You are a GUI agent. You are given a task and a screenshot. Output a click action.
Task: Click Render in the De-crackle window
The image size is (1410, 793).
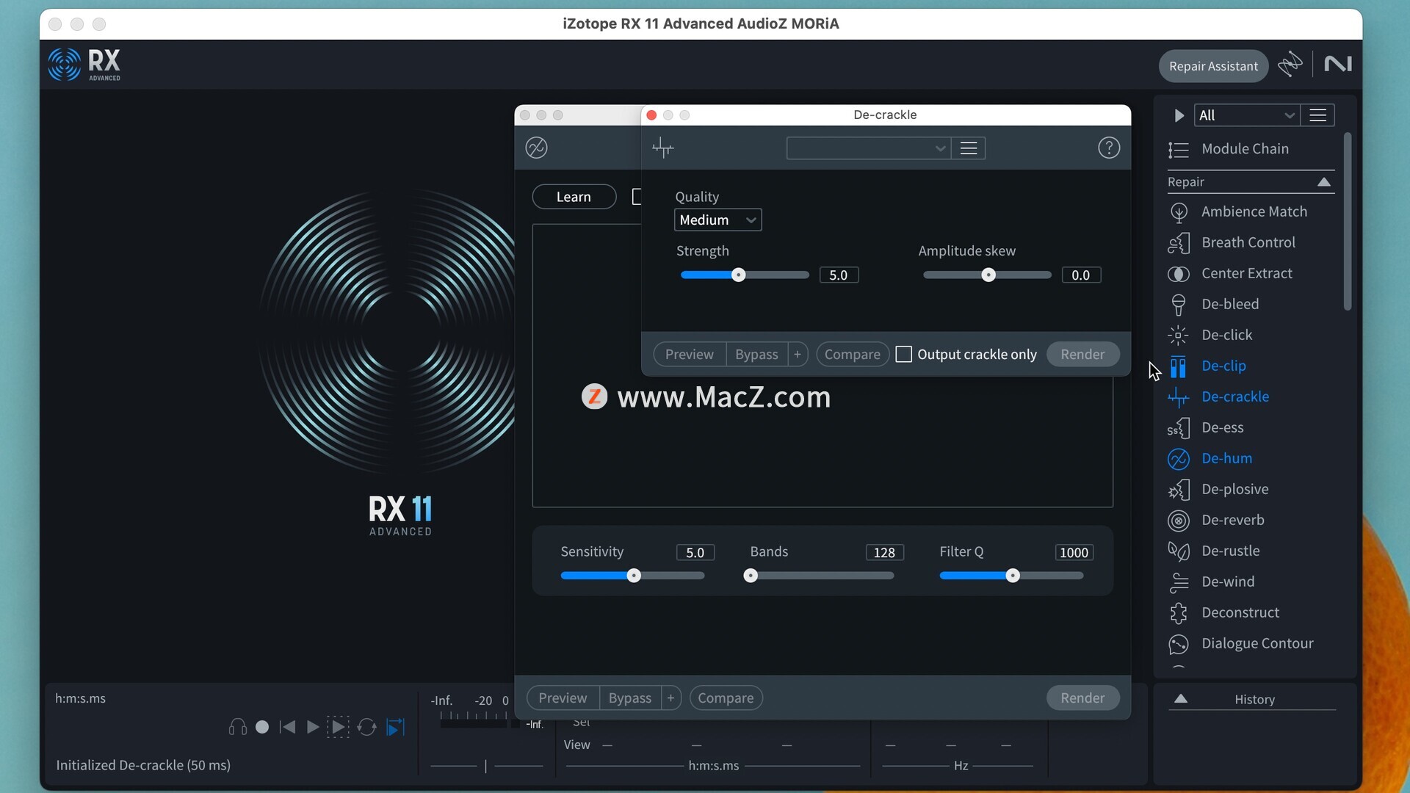click(x=1082, y=355)
